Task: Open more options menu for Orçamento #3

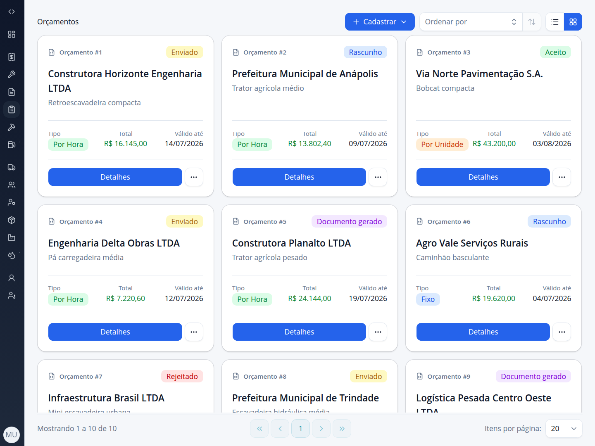Action: click(562, 177)
